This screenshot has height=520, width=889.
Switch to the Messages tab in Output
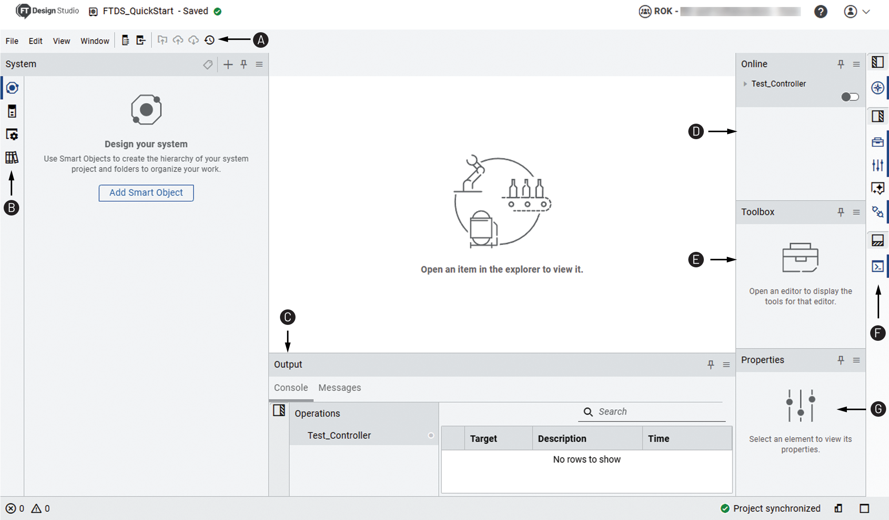coord(339,388)
